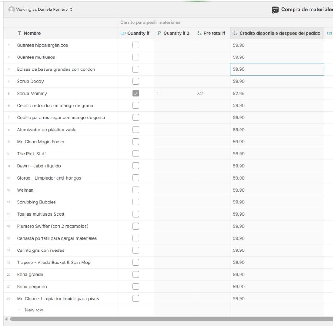Click the Credito disponible formula icon

(x=235, y=33)
